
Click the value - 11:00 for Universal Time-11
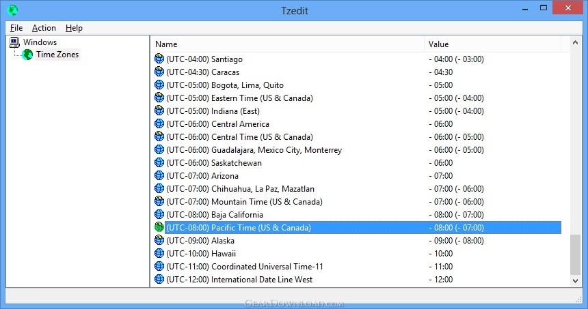pos(441,266)
